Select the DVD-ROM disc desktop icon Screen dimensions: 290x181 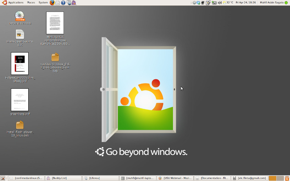pos(20,16)
